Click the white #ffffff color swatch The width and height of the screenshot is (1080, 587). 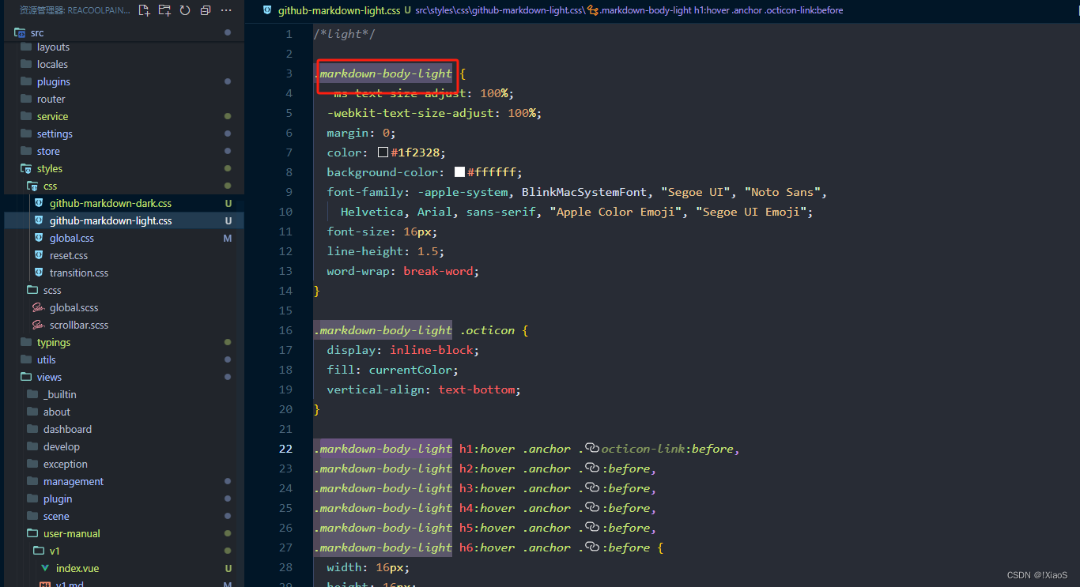(459, 171)
